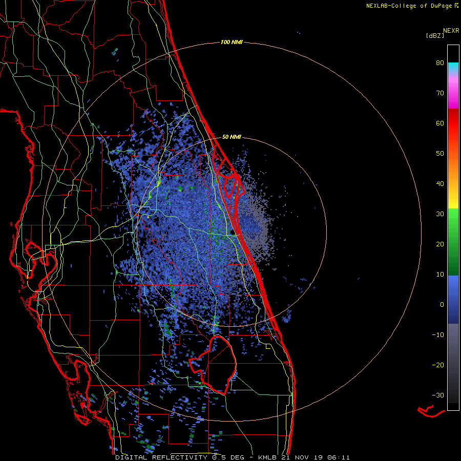Select the "50 NMI" range ring label
The height and width of the screenshot is (461, 461).
(232, 137)
